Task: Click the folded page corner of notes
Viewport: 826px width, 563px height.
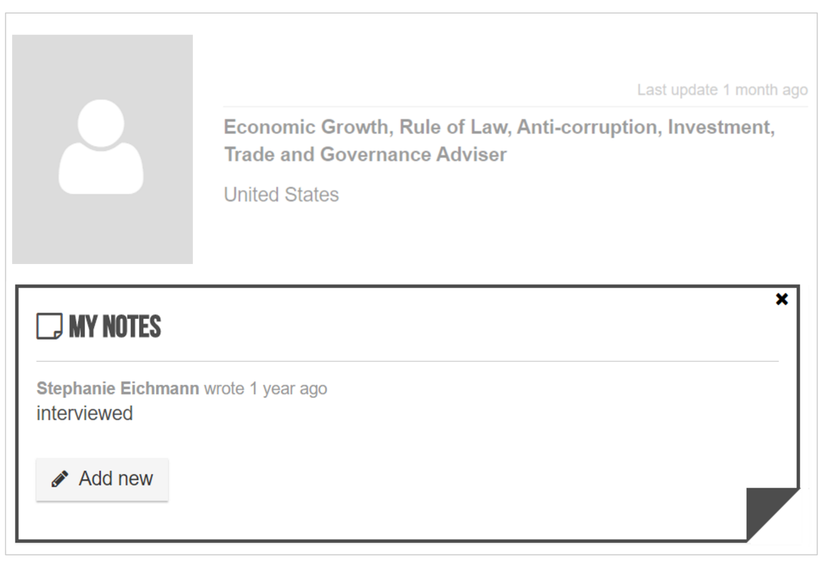Action: [772, 513]
